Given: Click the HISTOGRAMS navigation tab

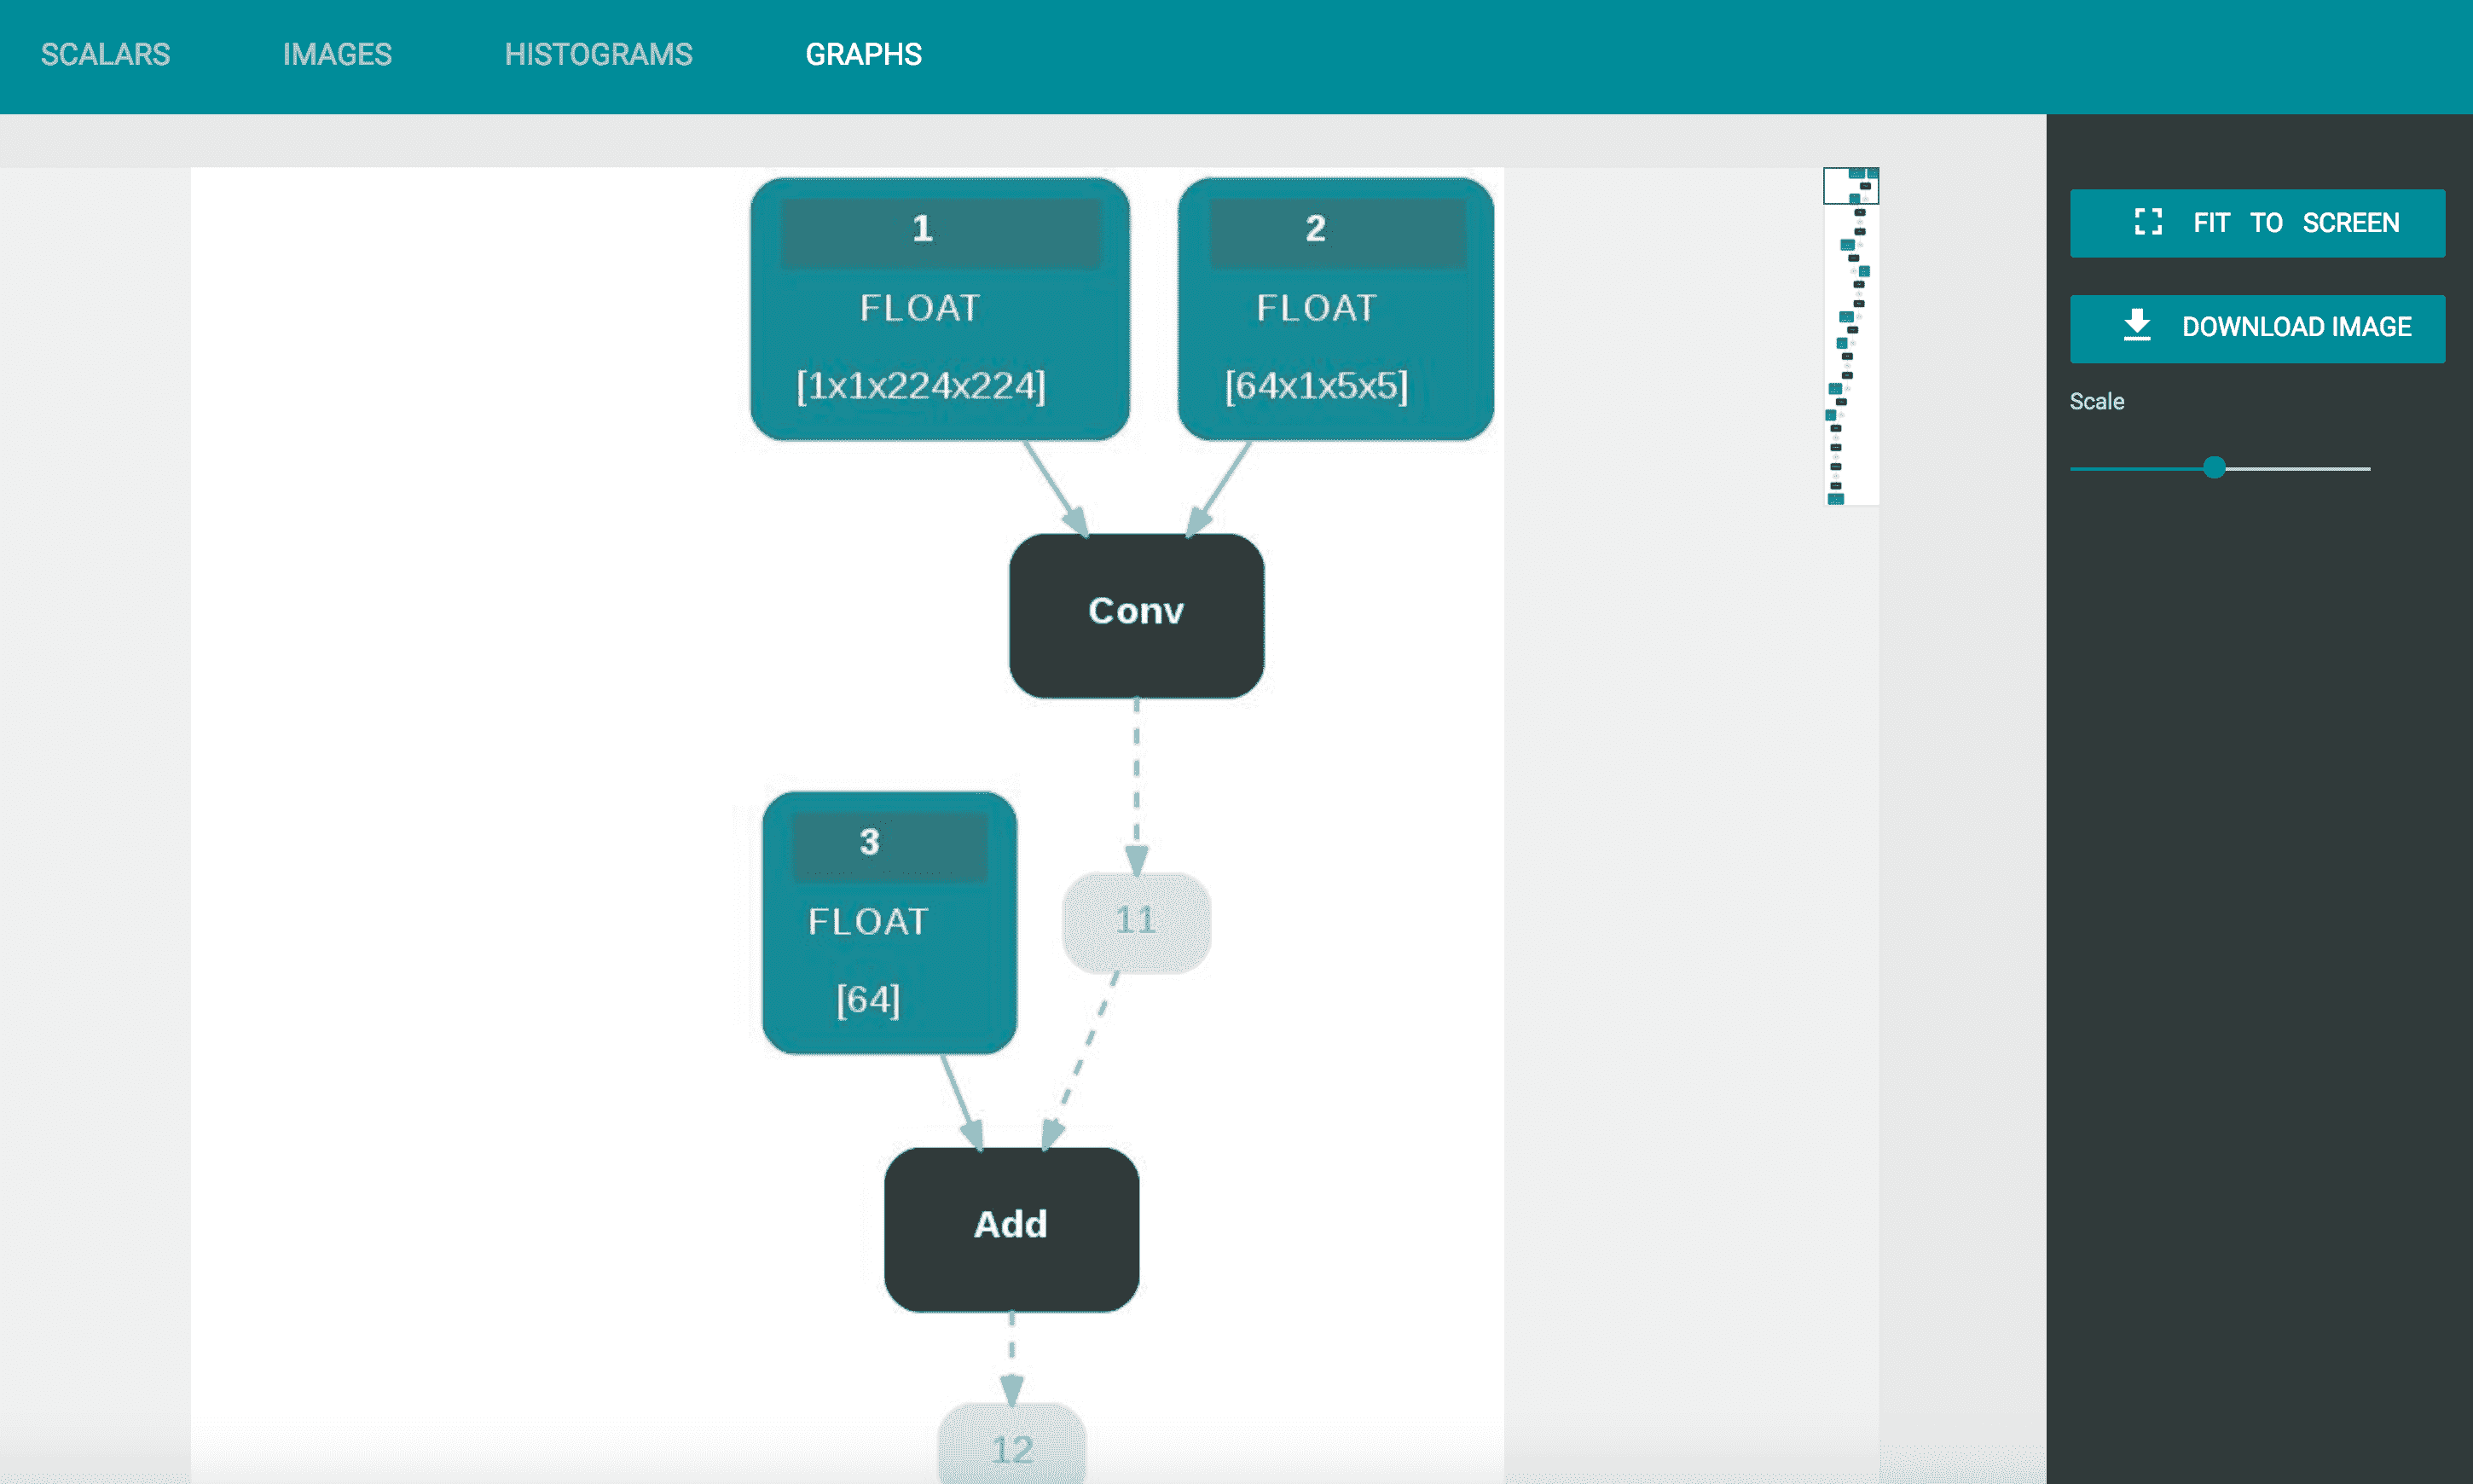Looking at the screenshot, I should coord(597,55).
